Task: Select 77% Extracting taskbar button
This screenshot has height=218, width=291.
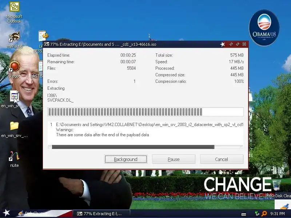Action: [x=101, y=214]
